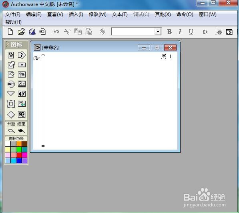The image size is (239, 213).
Task: Click the Open file toolbar icon
Action: tap(21, 32)
